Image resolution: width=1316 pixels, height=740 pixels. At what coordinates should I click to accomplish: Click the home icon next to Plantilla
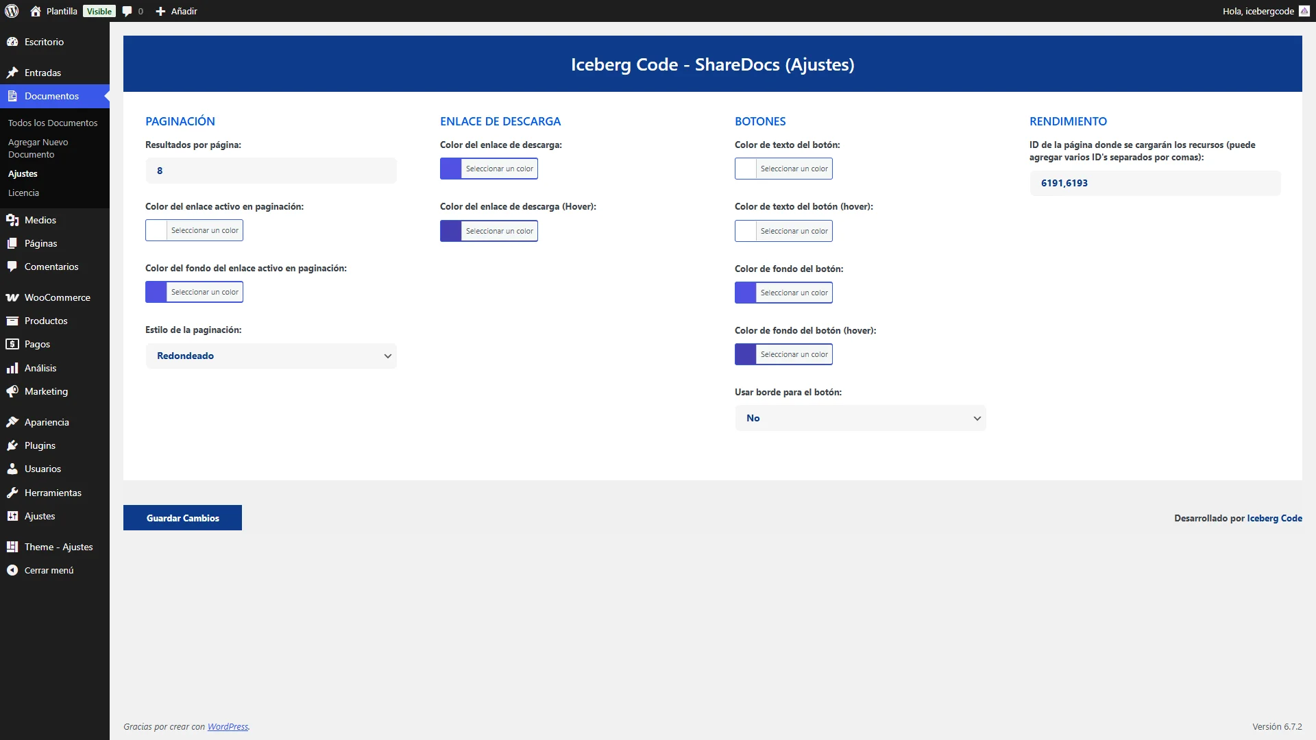[36, 11]
